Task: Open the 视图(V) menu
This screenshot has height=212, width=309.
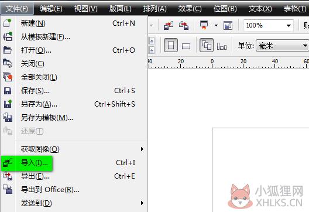Action: [x=85, y=9]
